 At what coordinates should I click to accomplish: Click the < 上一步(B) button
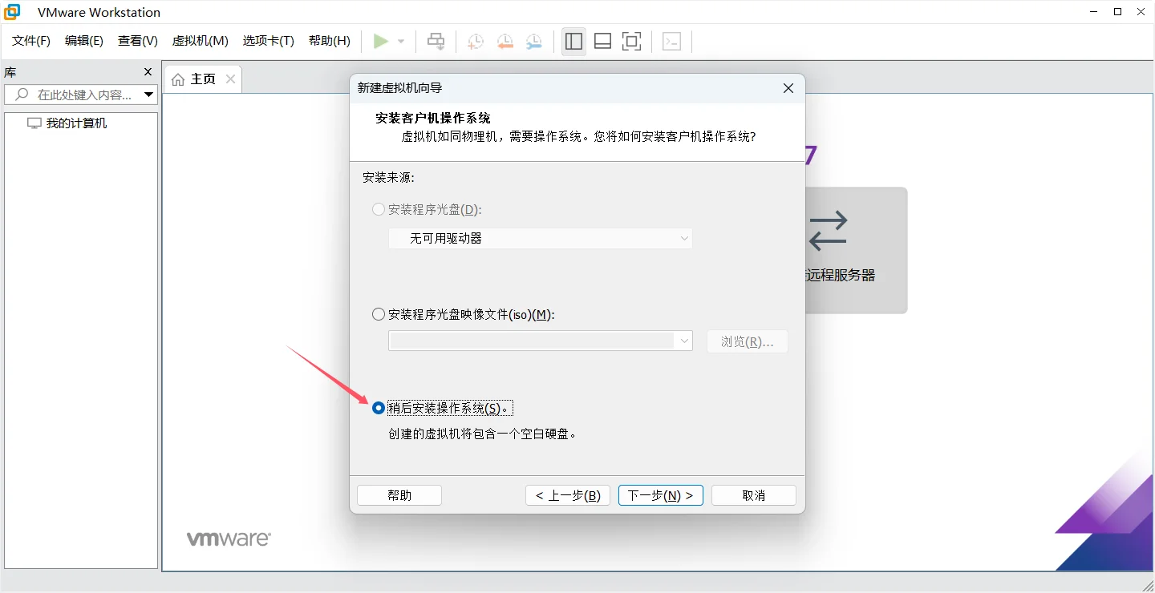[568, 495]
